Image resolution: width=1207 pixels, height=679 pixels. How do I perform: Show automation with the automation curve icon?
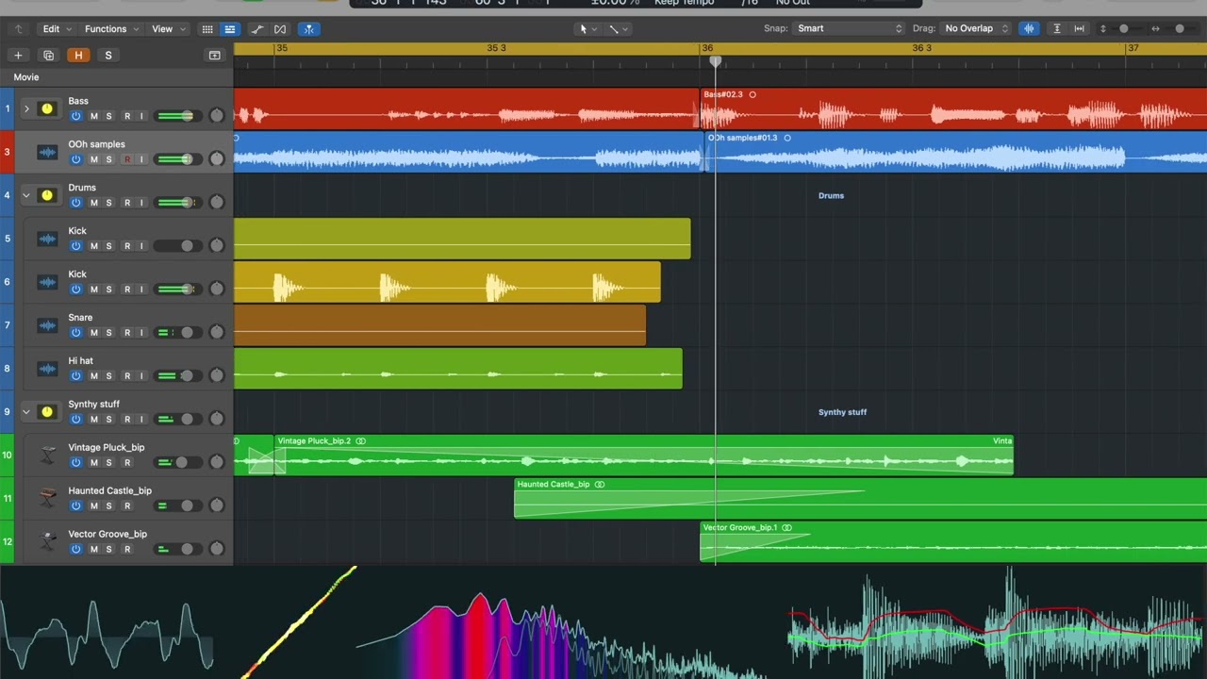click(257, 29)
